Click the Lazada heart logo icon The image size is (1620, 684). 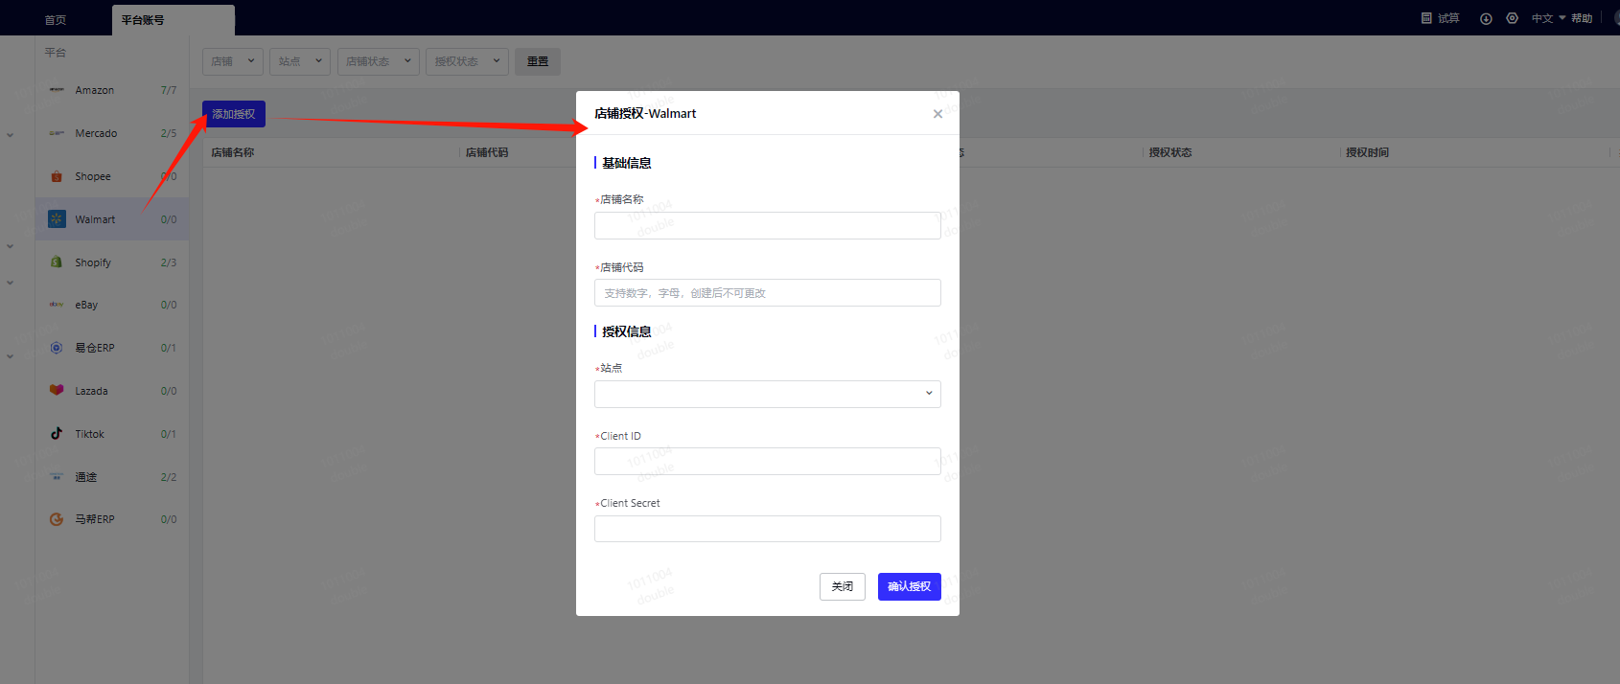tap(57, 390)
